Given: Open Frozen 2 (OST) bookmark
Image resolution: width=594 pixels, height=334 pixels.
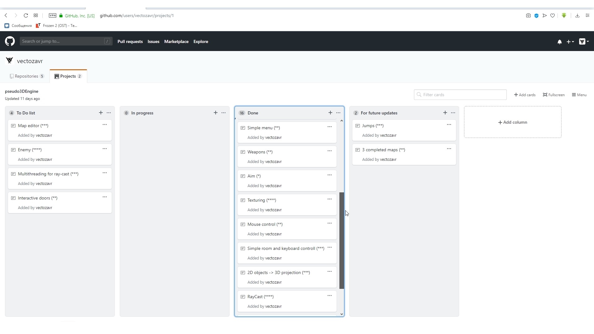Looking at the screenshot, I should point(57,26).
